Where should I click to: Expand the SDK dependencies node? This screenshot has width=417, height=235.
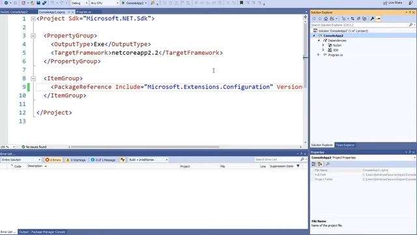(323, 50)
